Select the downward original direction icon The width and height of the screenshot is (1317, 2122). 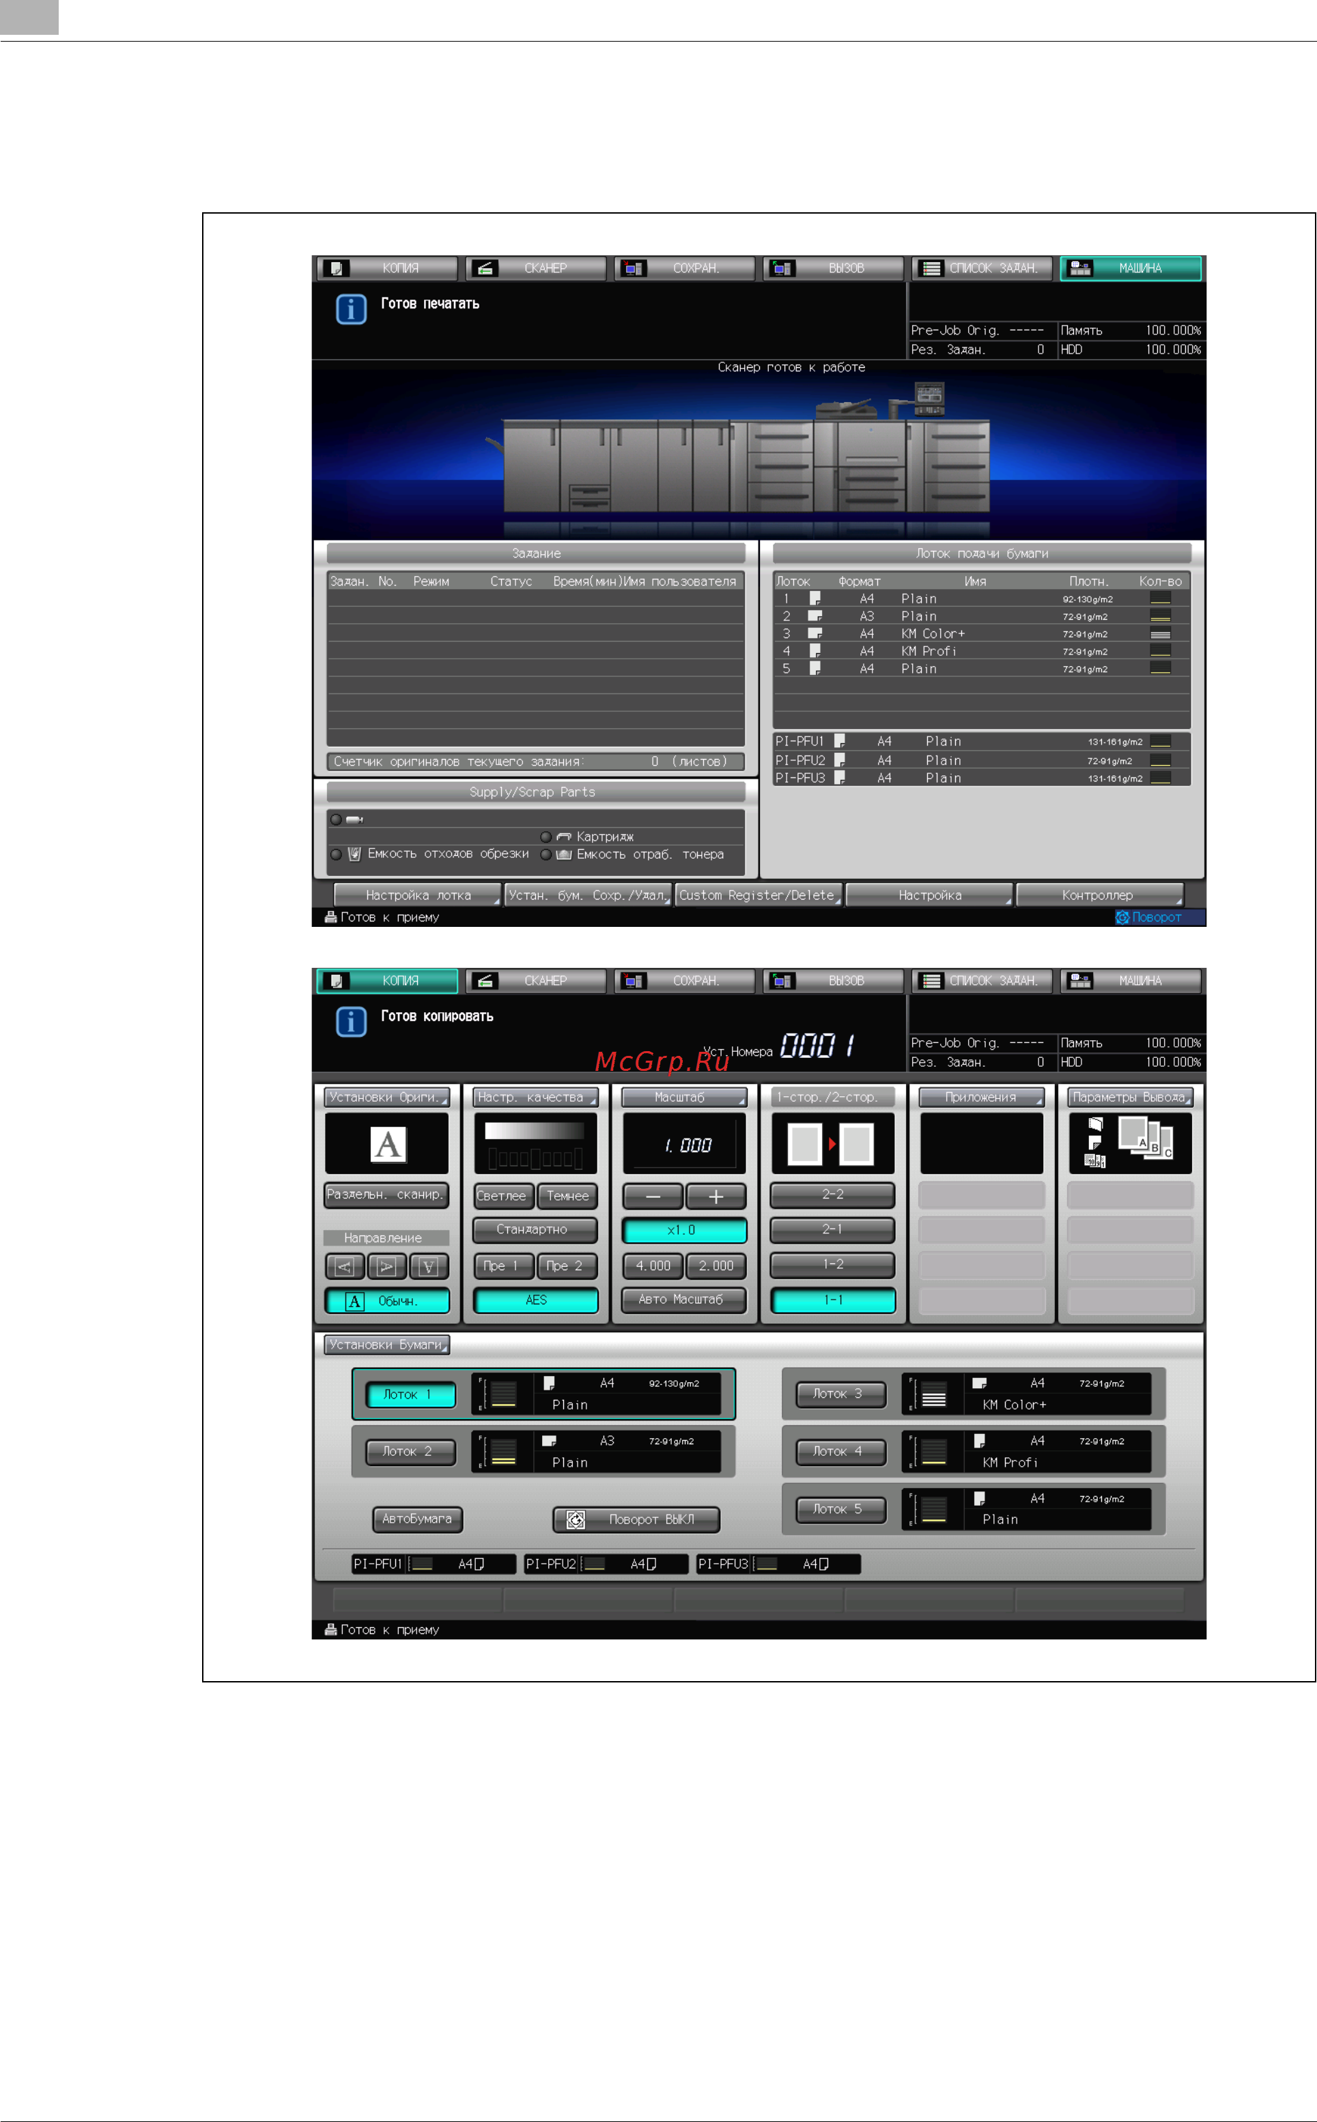[429, 1266]
